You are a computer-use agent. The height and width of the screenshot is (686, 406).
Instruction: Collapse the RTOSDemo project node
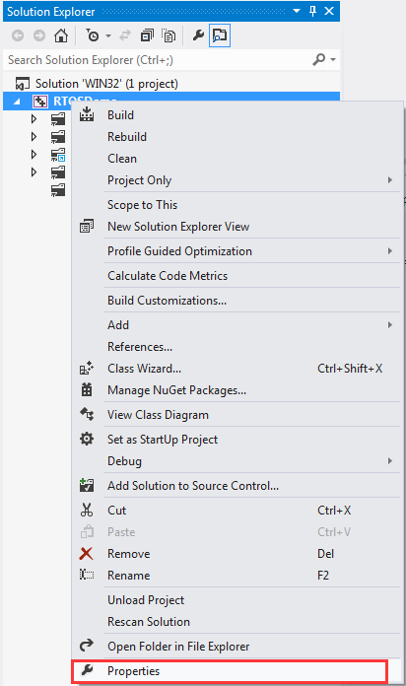coord(17,102)
